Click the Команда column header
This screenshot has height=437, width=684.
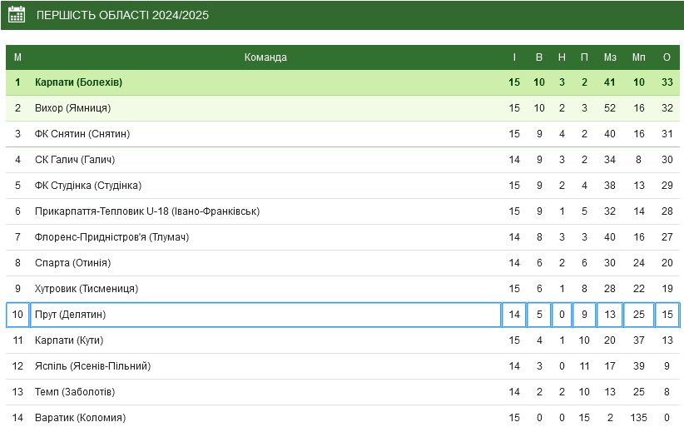pos(265,57)
